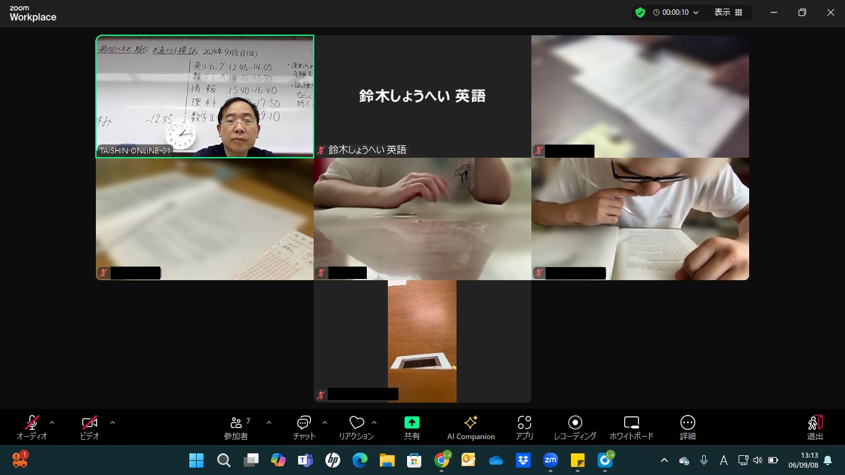Show hidden system tray icons
The image size is (845, 475).
[664, 460]
